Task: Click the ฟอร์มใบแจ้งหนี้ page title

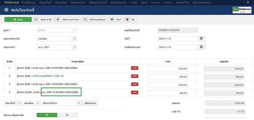Action: [23, 10]
